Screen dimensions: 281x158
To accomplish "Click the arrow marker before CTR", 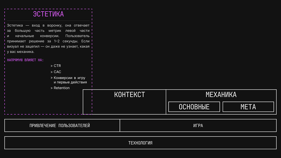I will click(52, 66).
